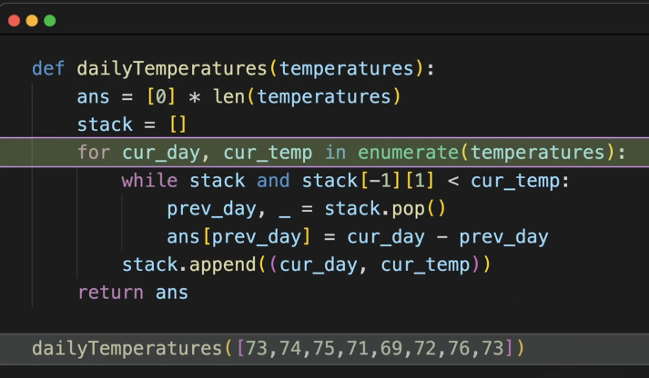
Task: Click the yellow minimize window button
Action: [x=32, y=21]
